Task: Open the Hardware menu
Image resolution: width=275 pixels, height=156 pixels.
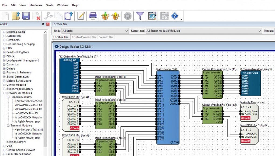Action: (x=36, y=5)
